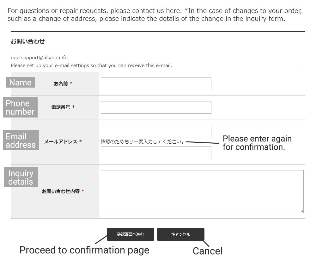This screenshot has height=264, width=316.
Task: Click the 確認のためもう一度入力してください hint text
Action: tap(142, 142)
